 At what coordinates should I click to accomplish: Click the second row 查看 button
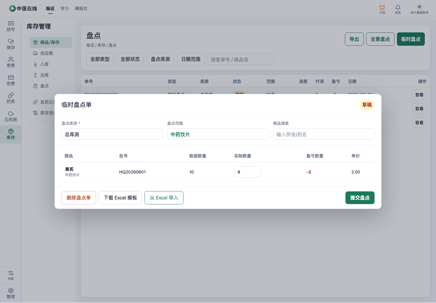coord(419,109)
